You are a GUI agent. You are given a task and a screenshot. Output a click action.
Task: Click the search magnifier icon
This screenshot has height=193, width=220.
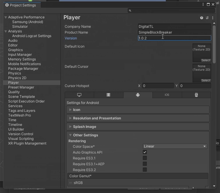coord(130,11)
